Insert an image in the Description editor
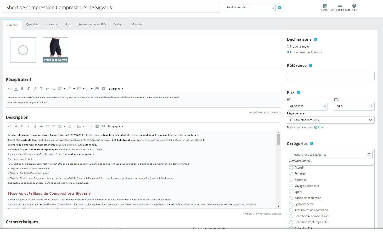Screen dimensions: 383x232 [x=97, y=126]
